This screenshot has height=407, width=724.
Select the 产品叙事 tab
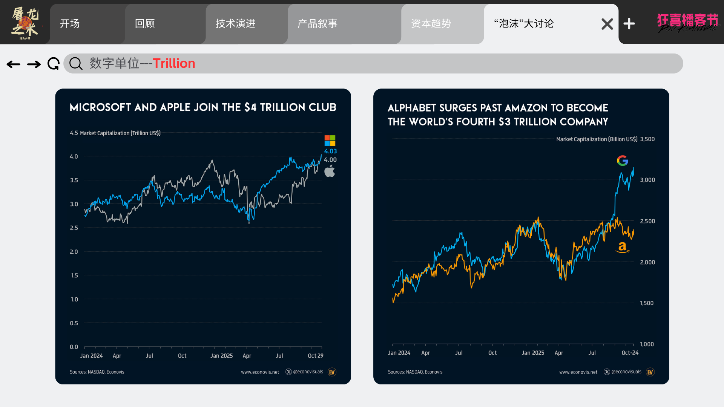(x=318, y=24)
